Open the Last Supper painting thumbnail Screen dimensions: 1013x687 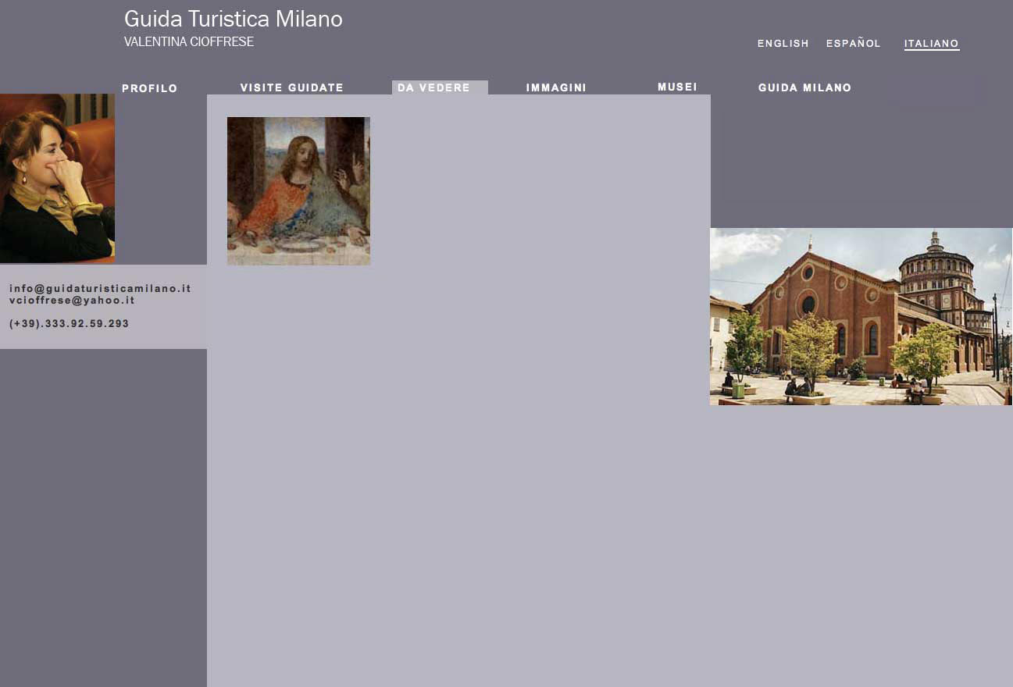[298, 191]
